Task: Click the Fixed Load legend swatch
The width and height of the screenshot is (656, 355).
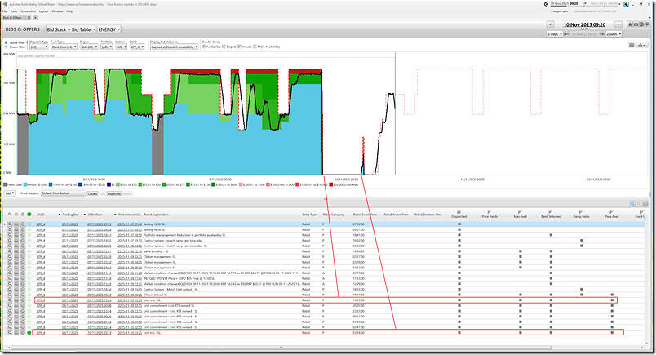Action: [x=5, y=184]
